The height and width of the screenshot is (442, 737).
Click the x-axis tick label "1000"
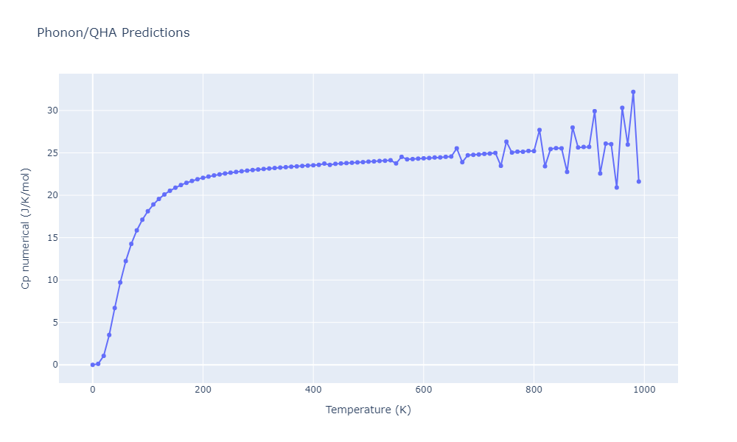click(x=644, y=390)
